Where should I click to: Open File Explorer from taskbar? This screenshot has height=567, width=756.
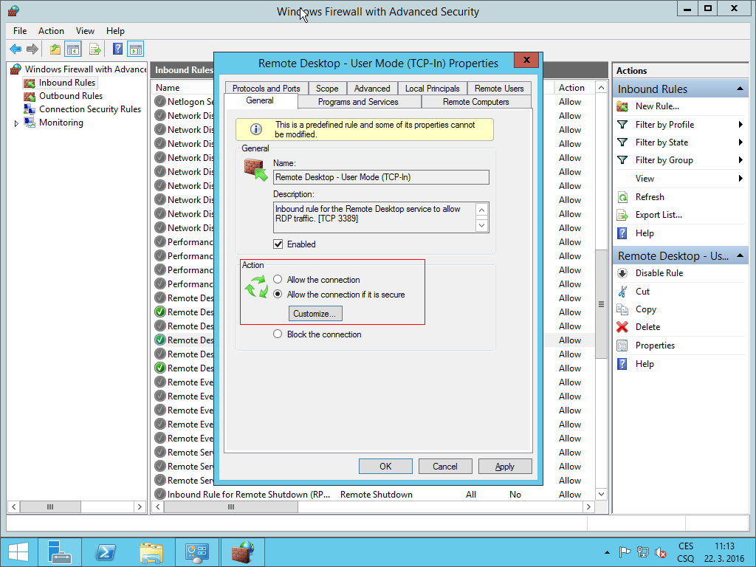(x=151, y=552)
